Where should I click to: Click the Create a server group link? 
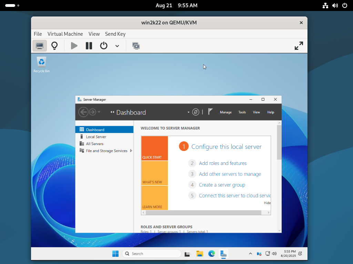click(x=222, y=185)
